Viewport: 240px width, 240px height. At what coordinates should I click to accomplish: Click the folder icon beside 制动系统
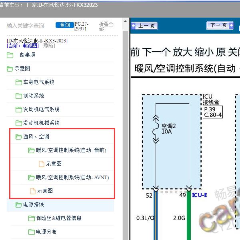click(x=19, y=96)
